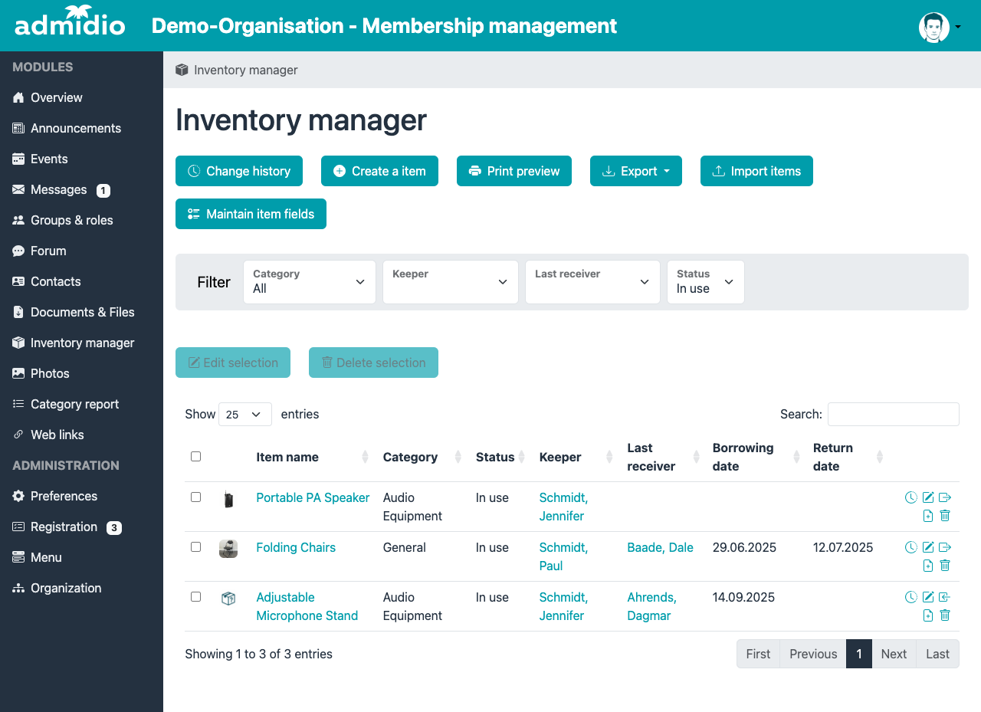Return the Adjustable Microphone Stand item
This screenshot has height=712, width=981.
tap(945, 597)
